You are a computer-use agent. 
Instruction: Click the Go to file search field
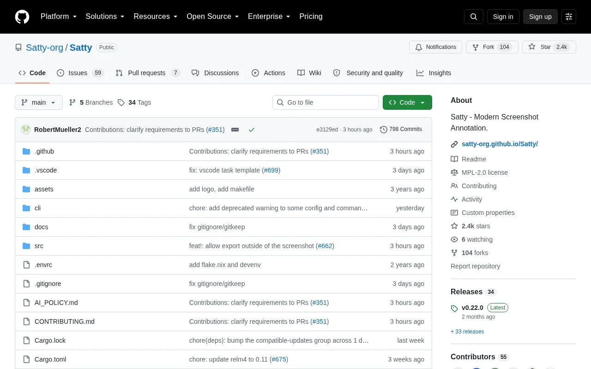326,102
